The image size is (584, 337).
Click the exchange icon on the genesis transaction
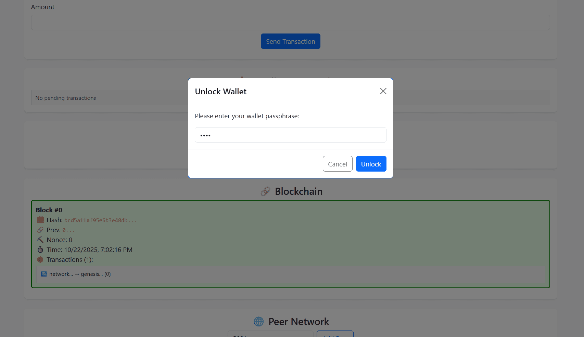(x=43, y=274)
